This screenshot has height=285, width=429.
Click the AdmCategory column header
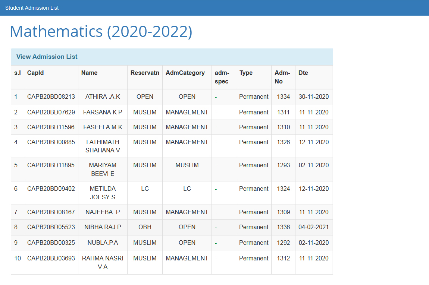185,73
